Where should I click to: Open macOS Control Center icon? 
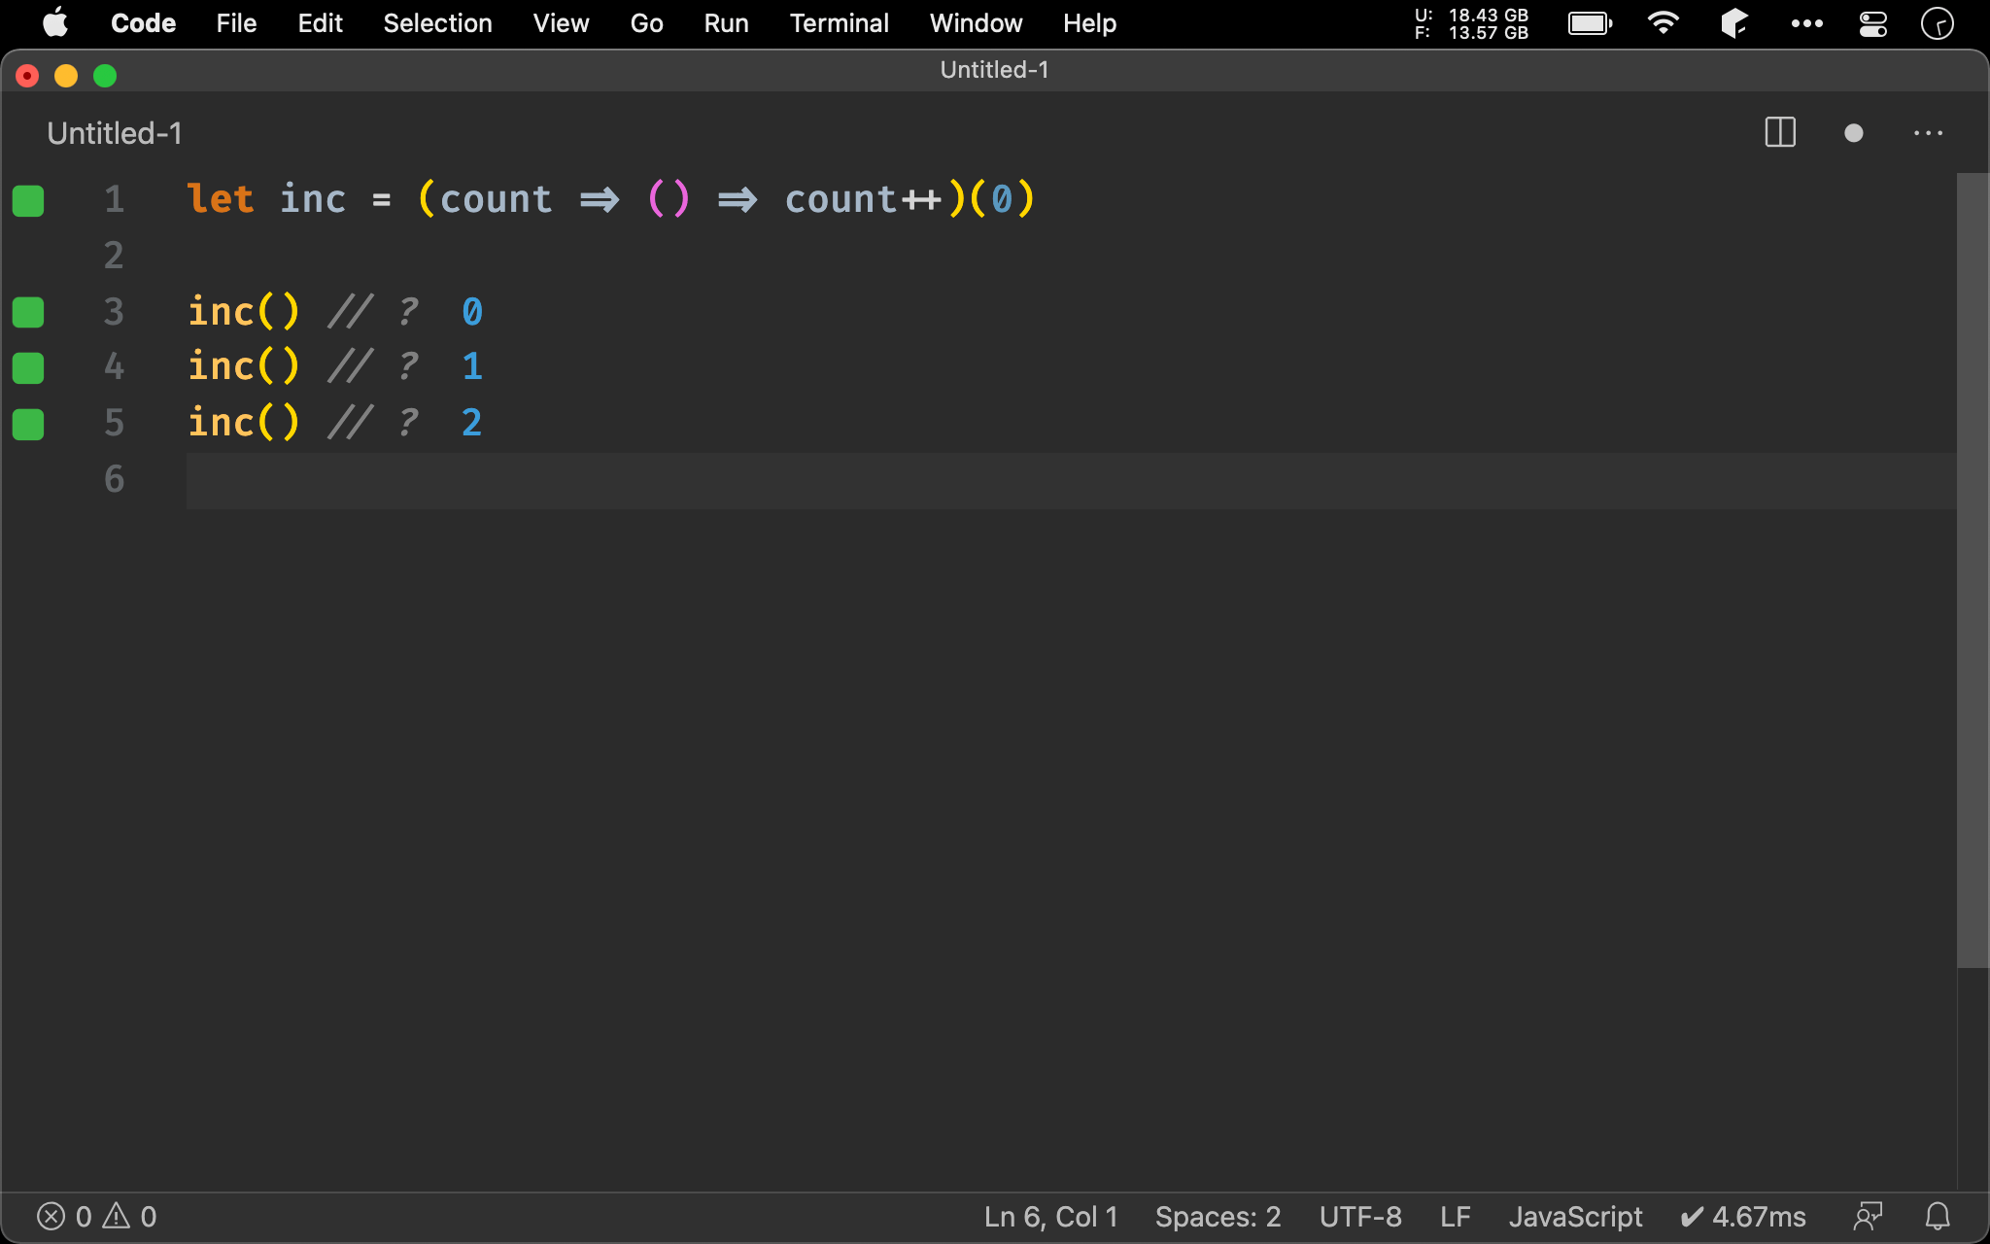pyautogui.click(x=1872, y=23)
